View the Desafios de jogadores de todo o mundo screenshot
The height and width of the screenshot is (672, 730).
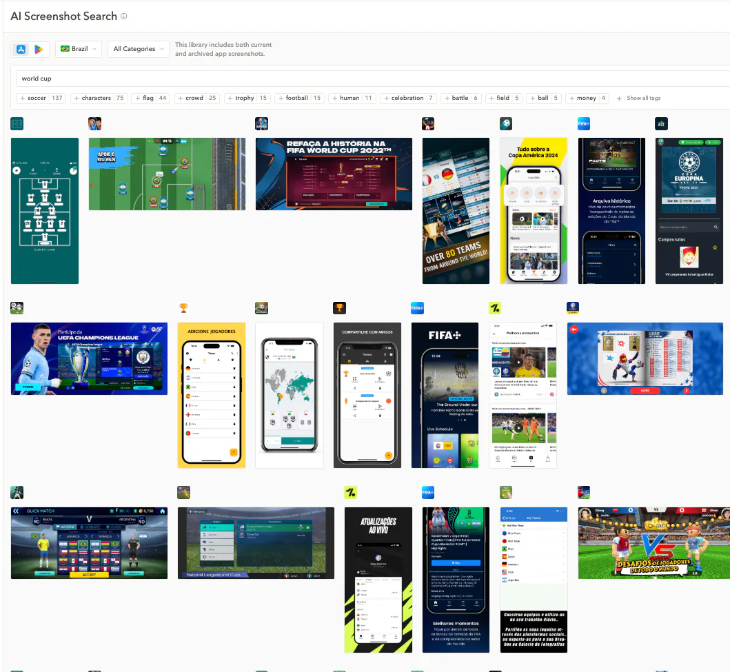654,543
